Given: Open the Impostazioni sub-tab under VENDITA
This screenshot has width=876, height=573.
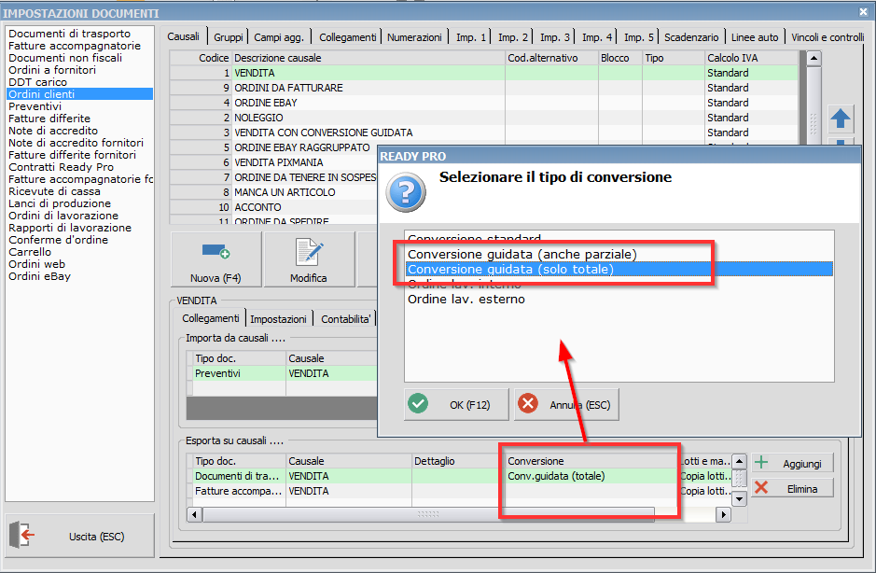Looking at the screenshot, I should pyautogui.click(x=278, y=318).
